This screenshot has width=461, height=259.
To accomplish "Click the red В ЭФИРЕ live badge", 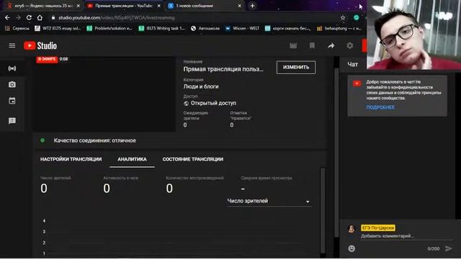I will click(47, 59).
